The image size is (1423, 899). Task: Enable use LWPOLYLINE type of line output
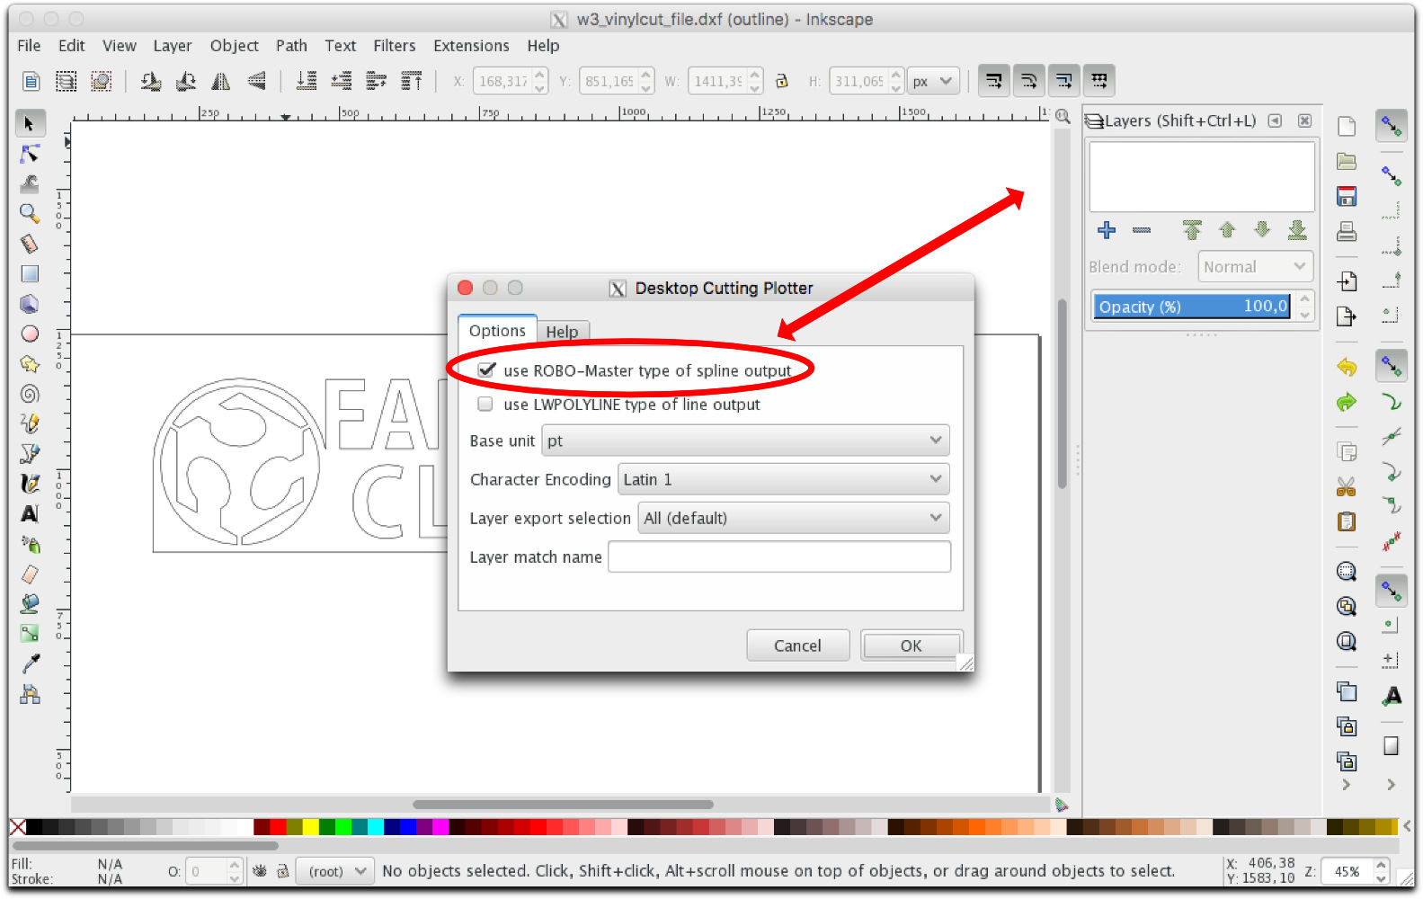point(485,405)
